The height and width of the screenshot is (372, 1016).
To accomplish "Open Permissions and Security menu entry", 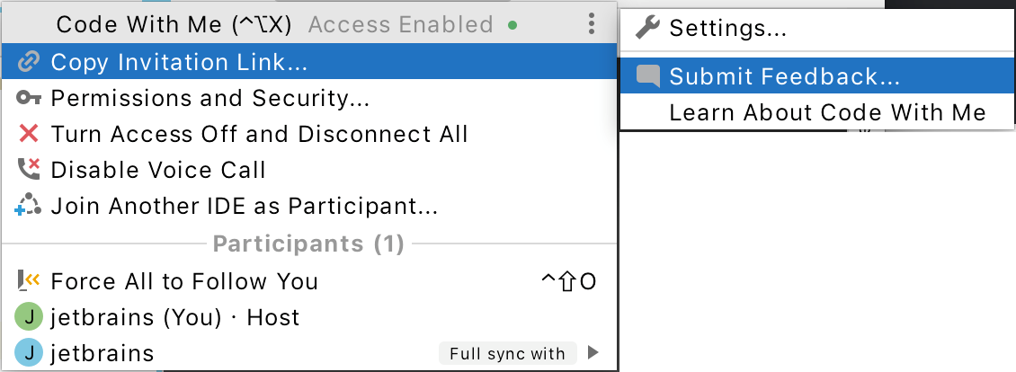I will click(209, 98).
